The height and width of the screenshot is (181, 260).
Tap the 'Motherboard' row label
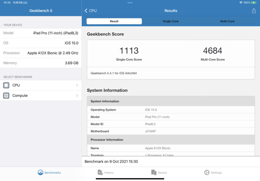[x=100, y=131]
